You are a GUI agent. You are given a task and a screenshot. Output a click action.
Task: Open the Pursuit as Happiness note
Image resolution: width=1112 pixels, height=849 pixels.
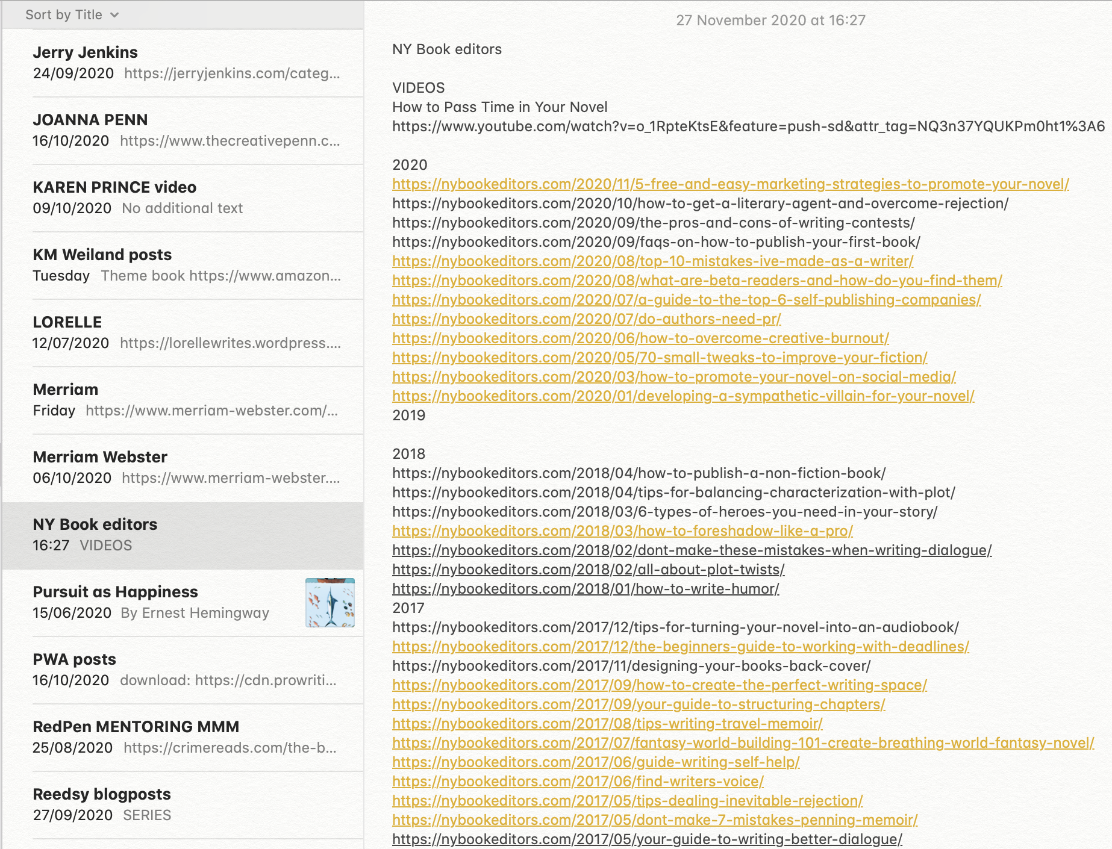tap(183, 603)
